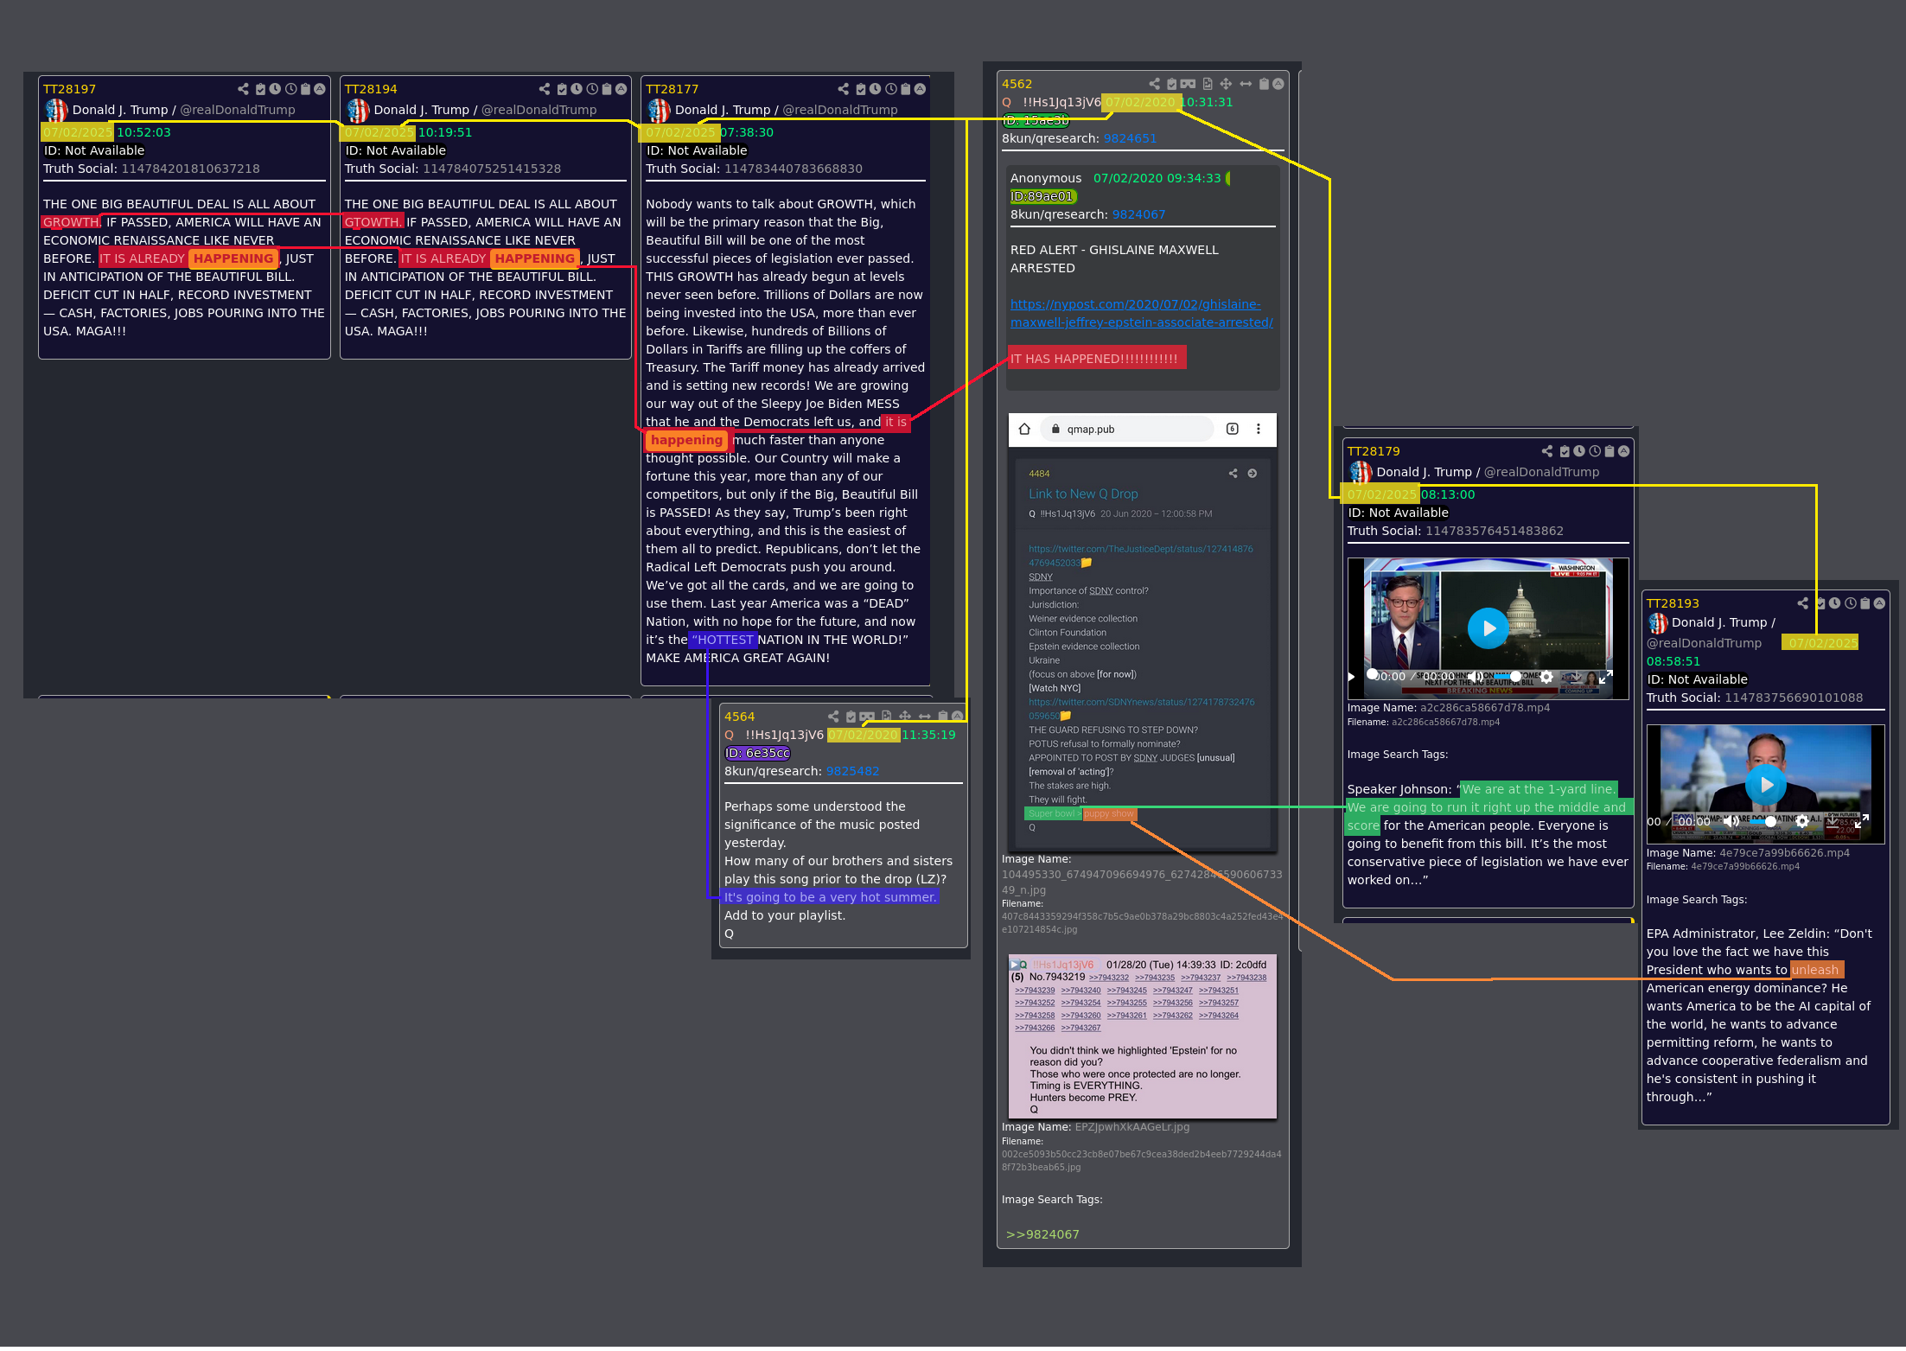Click the @realDonaldTrump handle on TT28194
The width and height of the screenshot is (1906, 1351).
pyautogui.click(x=539, y=110)
